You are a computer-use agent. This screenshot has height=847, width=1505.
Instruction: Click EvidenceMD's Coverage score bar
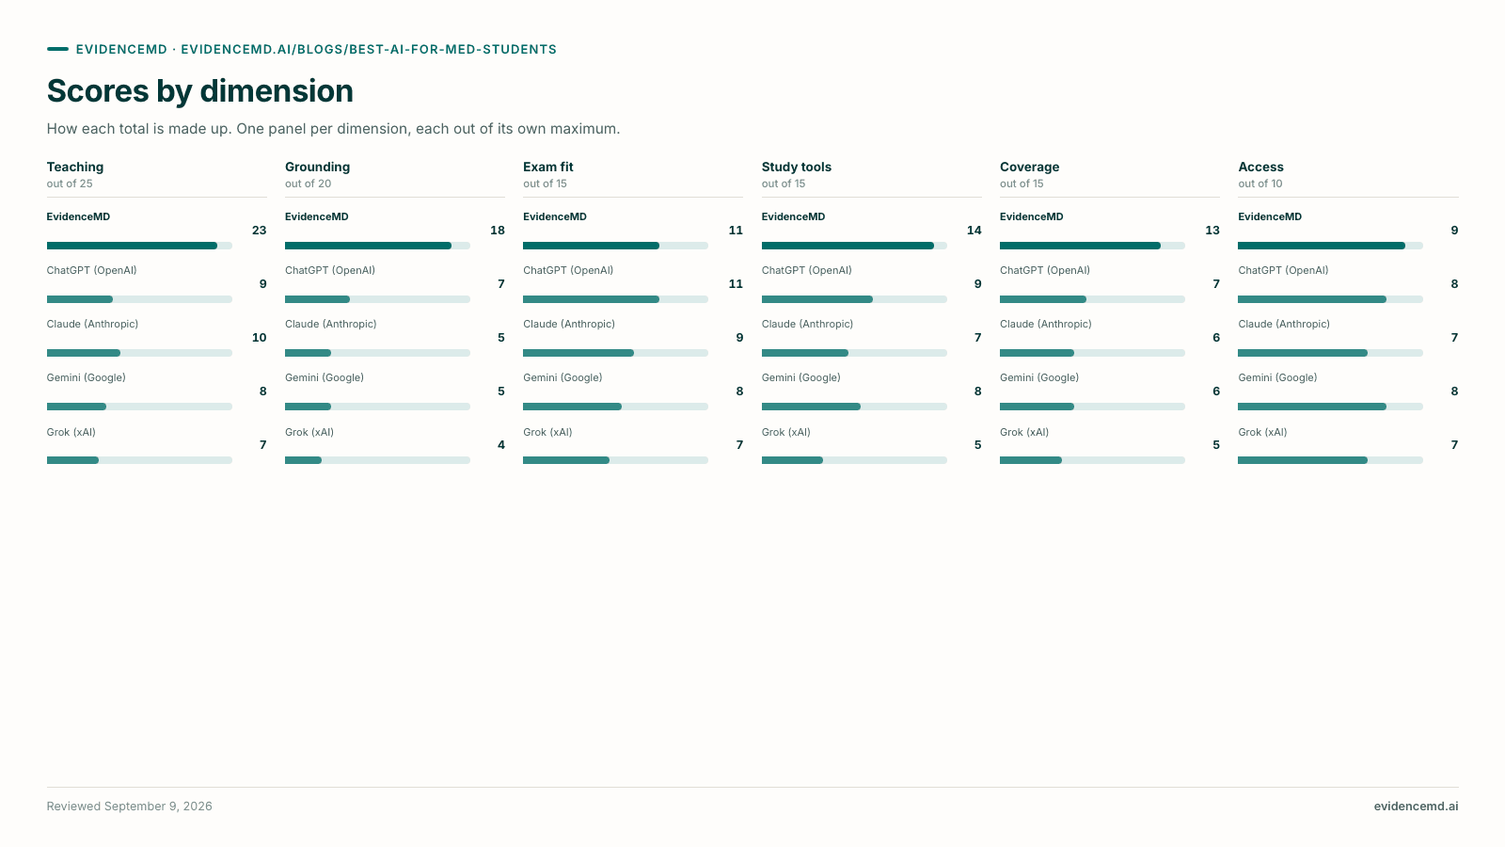1092,246
